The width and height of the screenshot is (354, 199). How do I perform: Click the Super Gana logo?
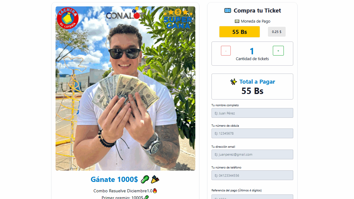coord(178,19)
